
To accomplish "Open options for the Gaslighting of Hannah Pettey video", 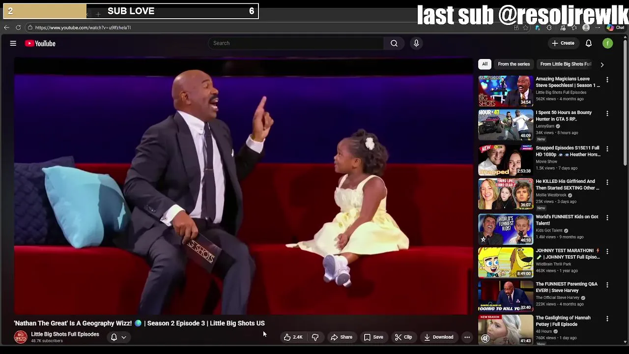I will 607,319.
